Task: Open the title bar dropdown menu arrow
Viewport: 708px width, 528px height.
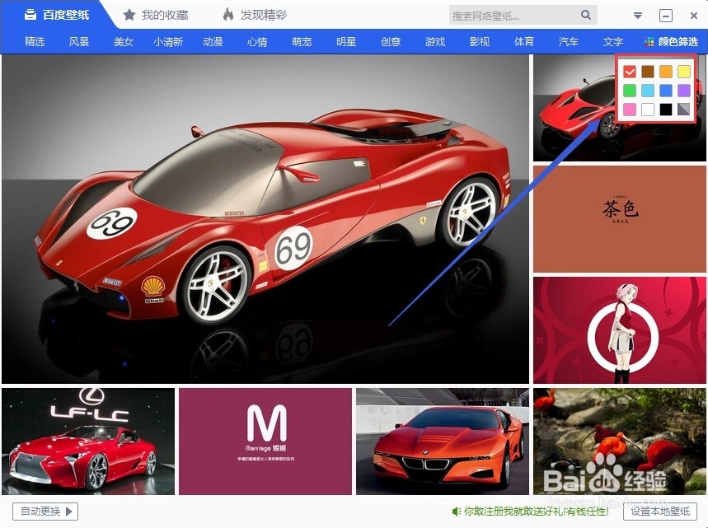Action: point(638,16)
